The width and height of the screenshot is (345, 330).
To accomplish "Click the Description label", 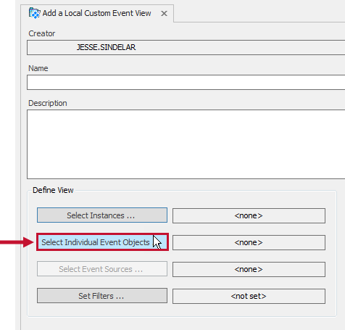I will pos(48,103).
